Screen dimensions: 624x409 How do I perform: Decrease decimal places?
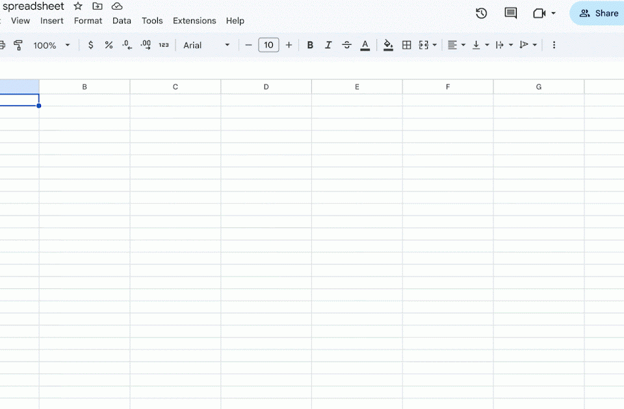click(x=127, y=45)
